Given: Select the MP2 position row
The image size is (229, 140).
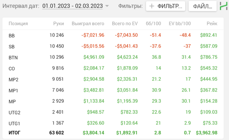Looking at the screenshot, I should click(x=113, y=79).
